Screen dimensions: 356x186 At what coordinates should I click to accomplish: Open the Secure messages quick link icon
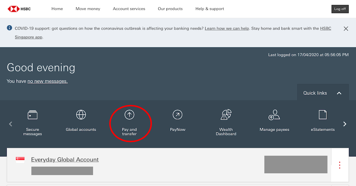click(32, 115)
